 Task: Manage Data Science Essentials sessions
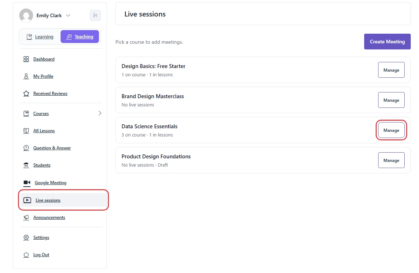[391, 130]
